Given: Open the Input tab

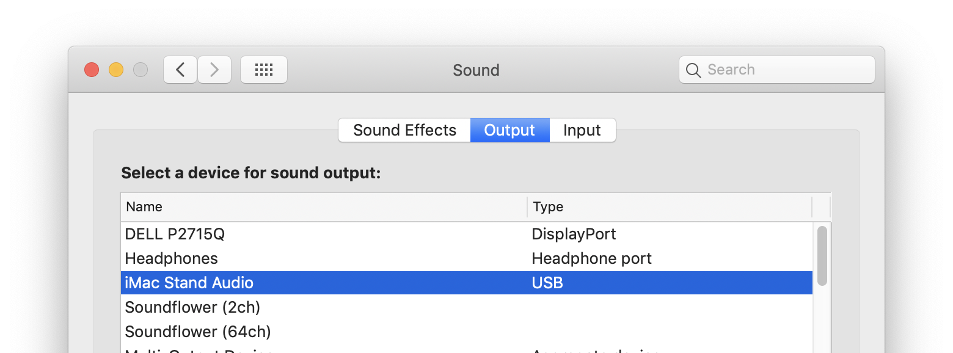Looking at the screenshot, I should coord(582,130).
